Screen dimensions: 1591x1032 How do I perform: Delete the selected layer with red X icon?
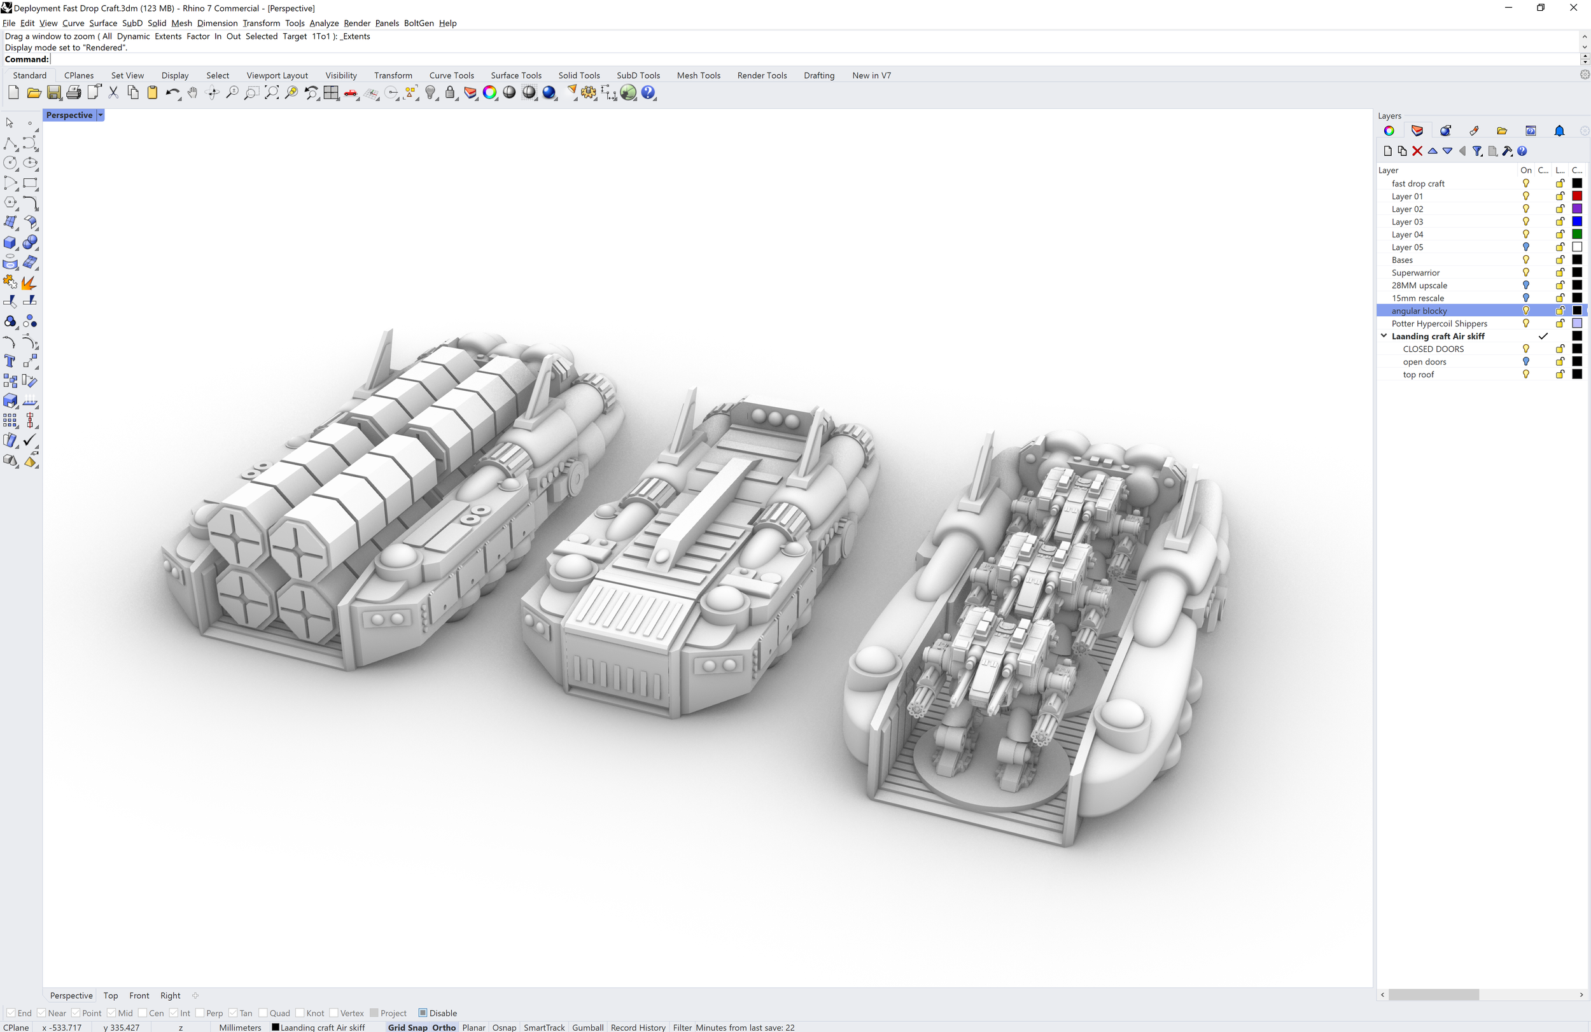click(x=1418, y=151)
